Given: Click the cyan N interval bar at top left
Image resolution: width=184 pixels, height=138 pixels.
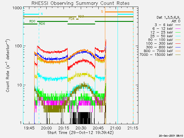Looking at the screenshot, I should tap(31, 14).
